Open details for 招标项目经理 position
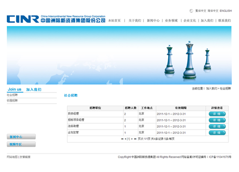The width and height of the screenshot is (239, 172). [x=217, y=120]
